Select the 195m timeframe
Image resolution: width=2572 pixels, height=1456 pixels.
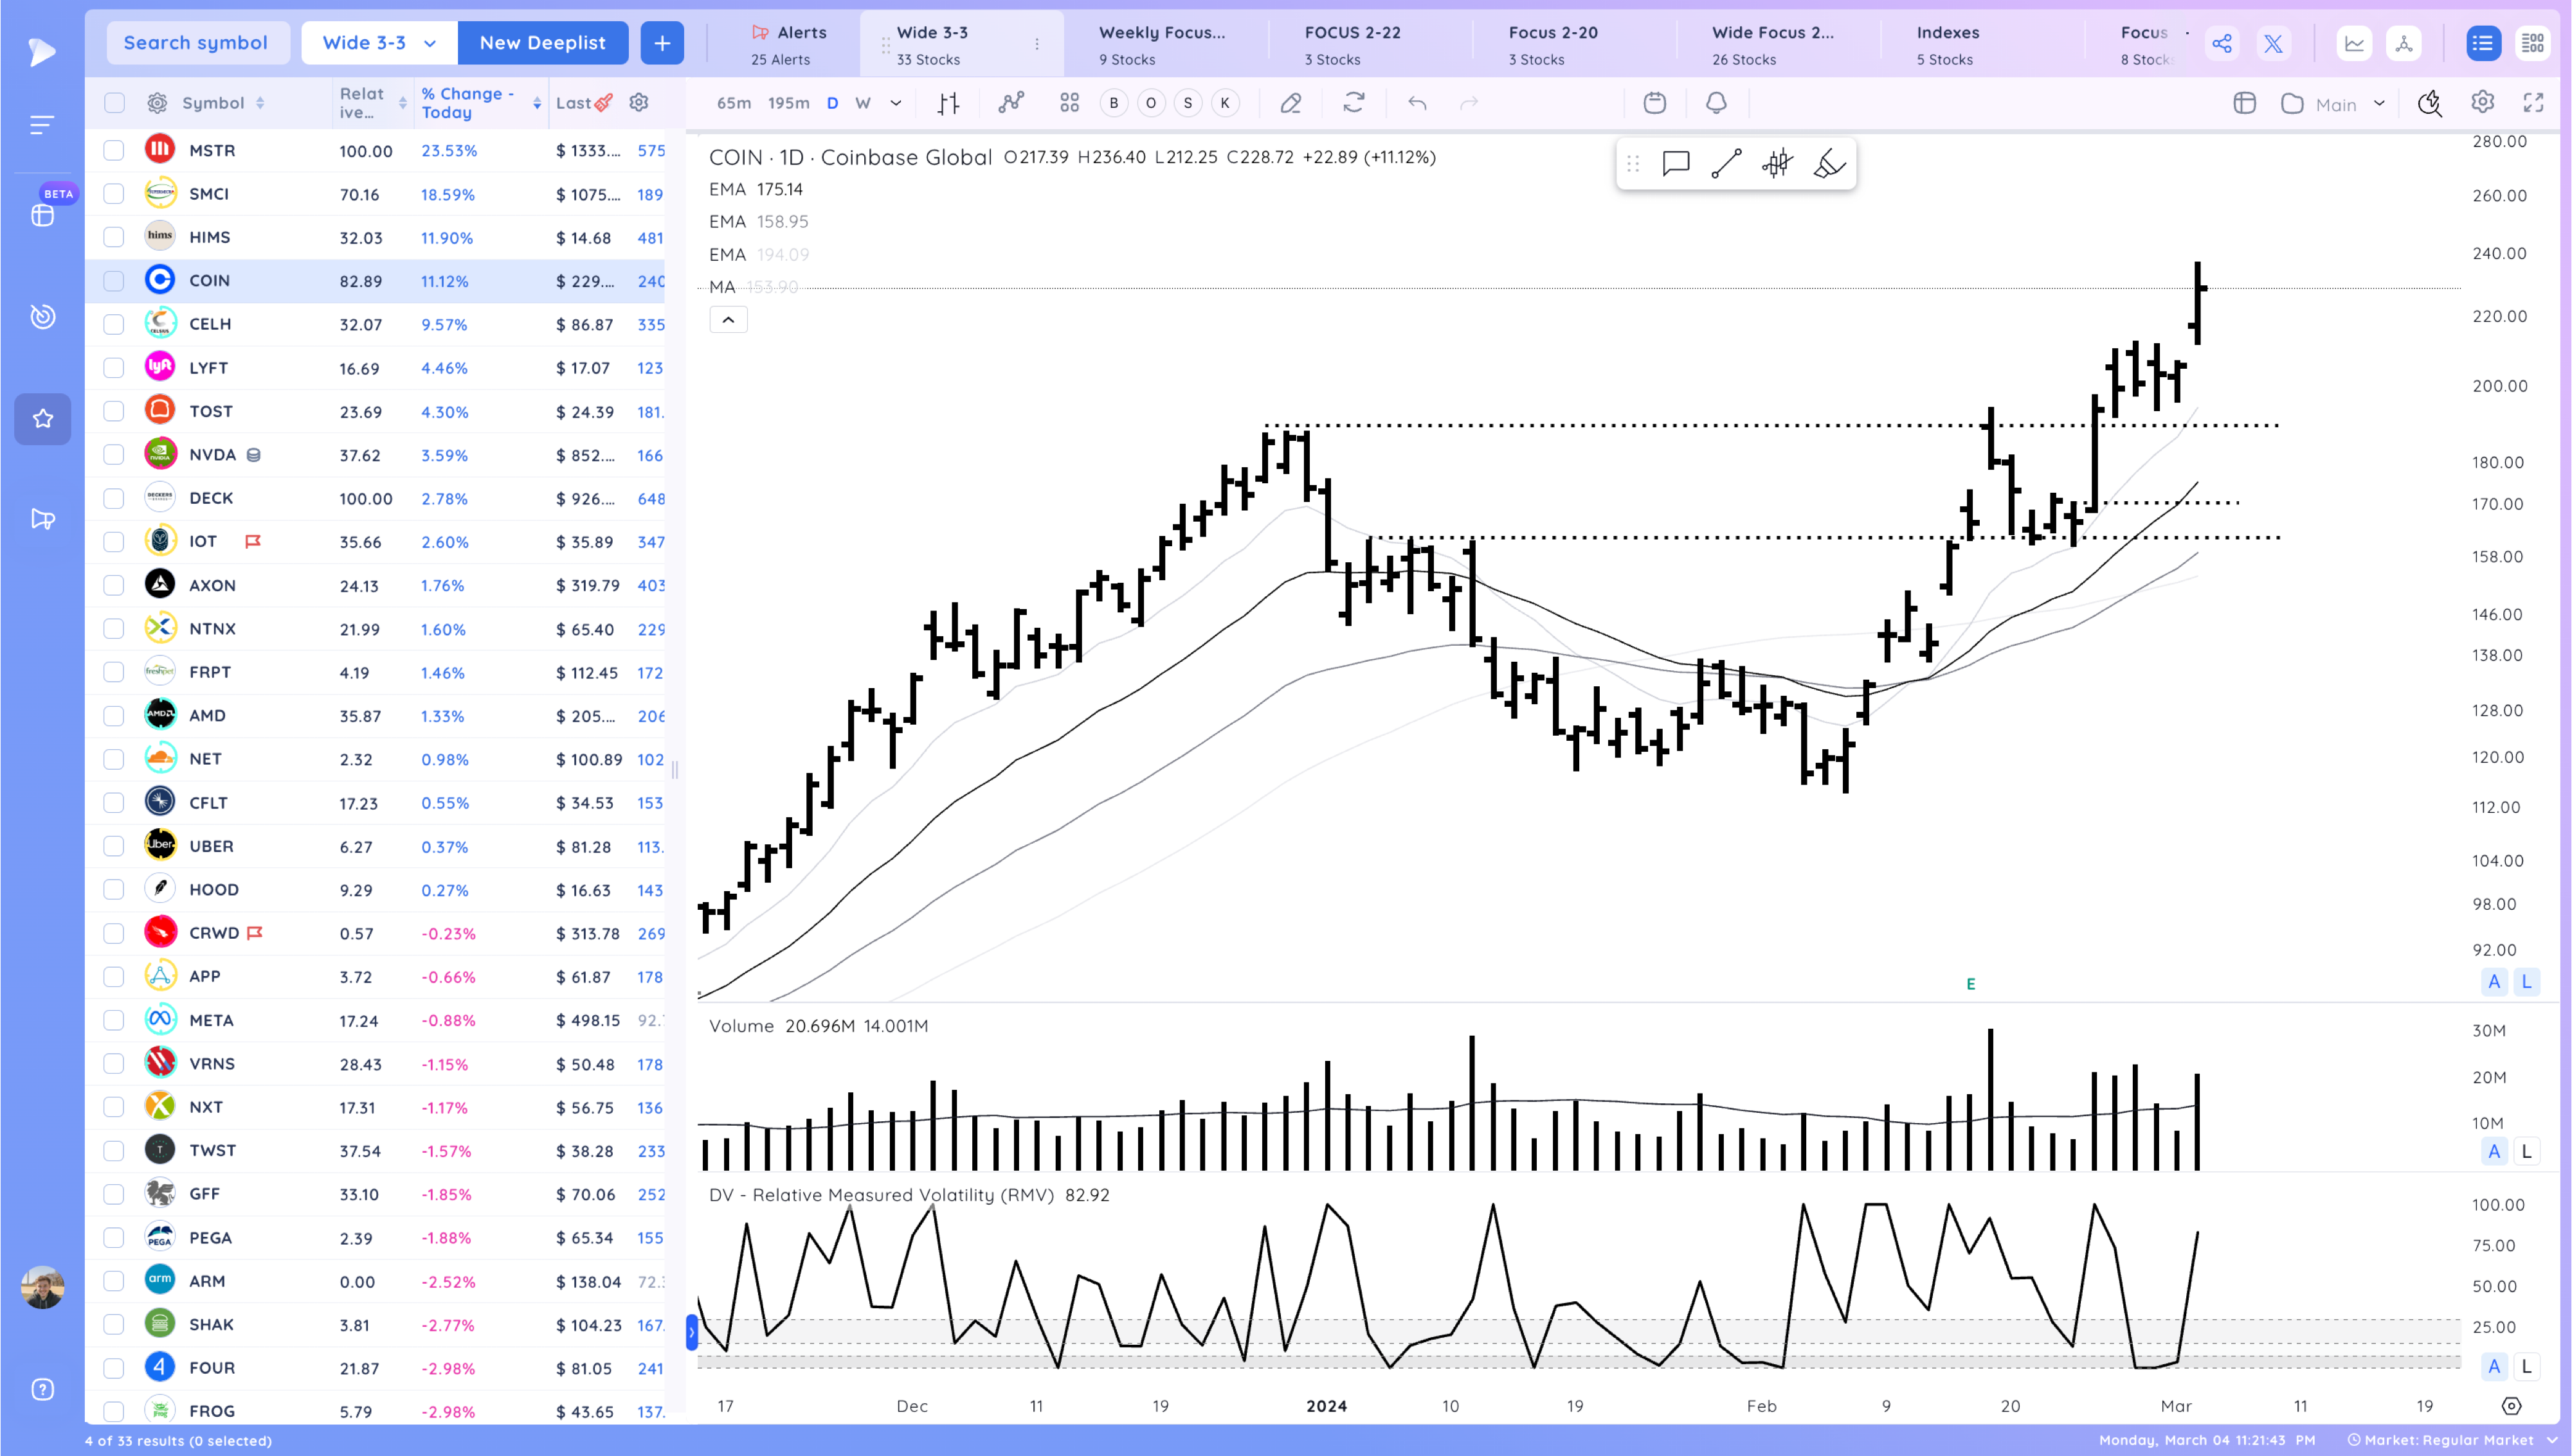[788, 103]
